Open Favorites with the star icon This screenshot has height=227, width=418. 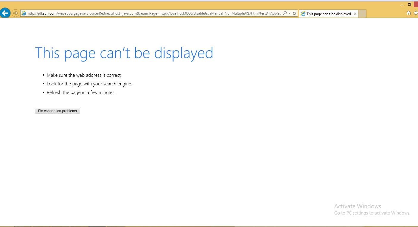pyautogui.click(x=416, y=13)
